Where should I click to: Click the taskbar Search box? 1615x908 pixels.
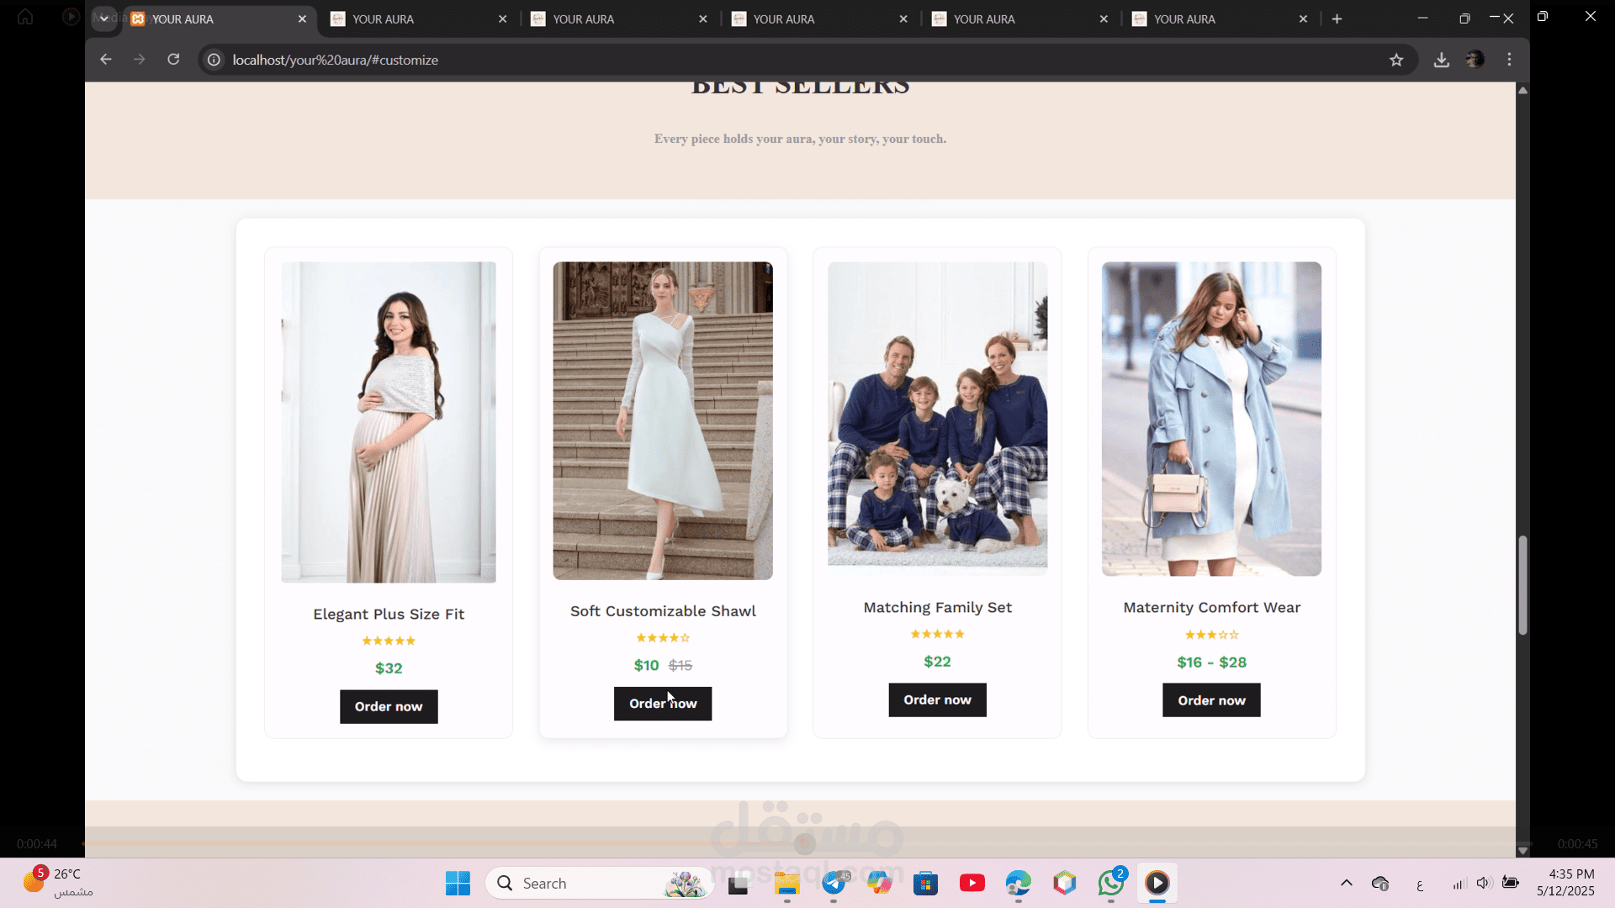[x=599, y=884]
